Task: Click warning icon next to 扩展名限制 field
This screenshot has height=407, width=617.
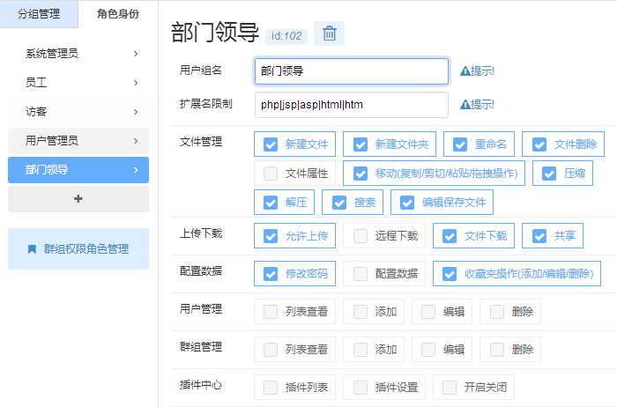Action: [465, 104]
